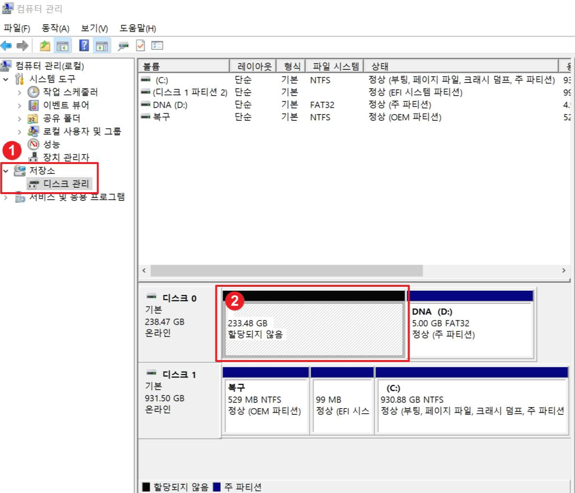
Task: Select the 디스크 관리 icon under 저장소
Action: (x=34, y=182)
